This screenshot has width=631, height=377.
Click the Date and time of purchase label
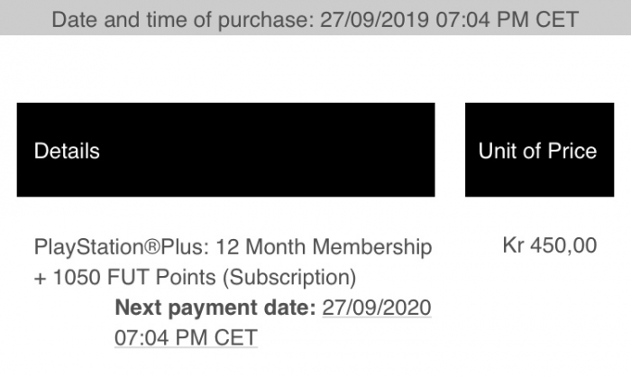[183, 20]
